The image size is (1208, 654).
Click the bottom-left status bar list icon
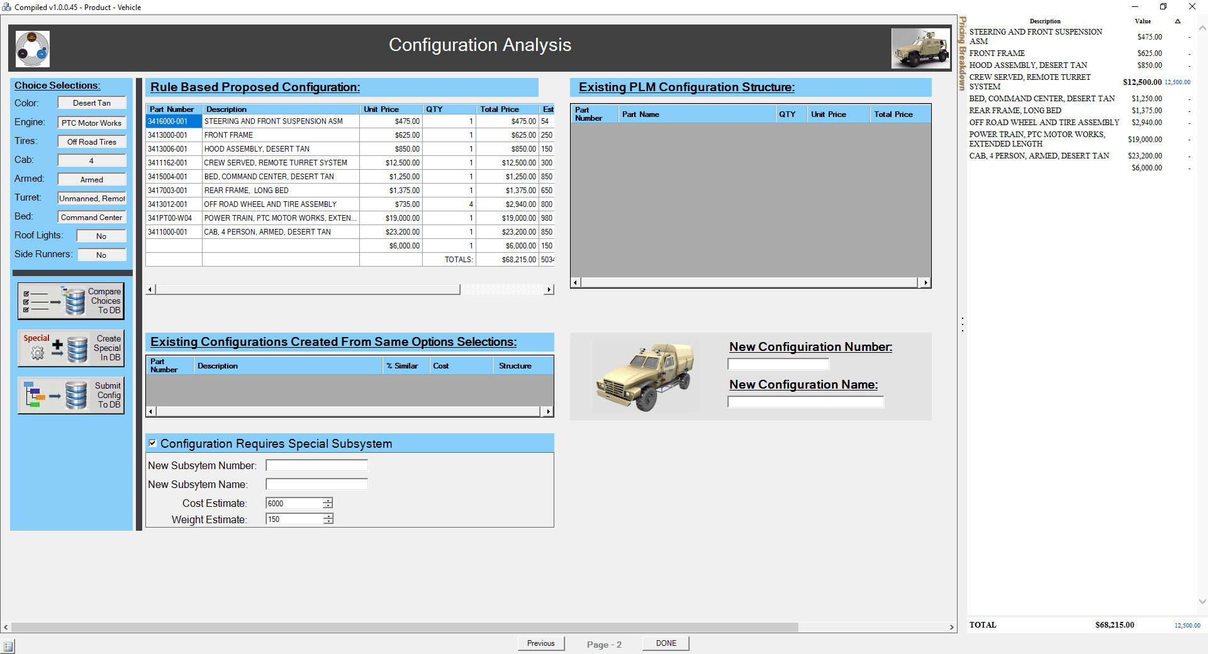click(x=8, y=646)
